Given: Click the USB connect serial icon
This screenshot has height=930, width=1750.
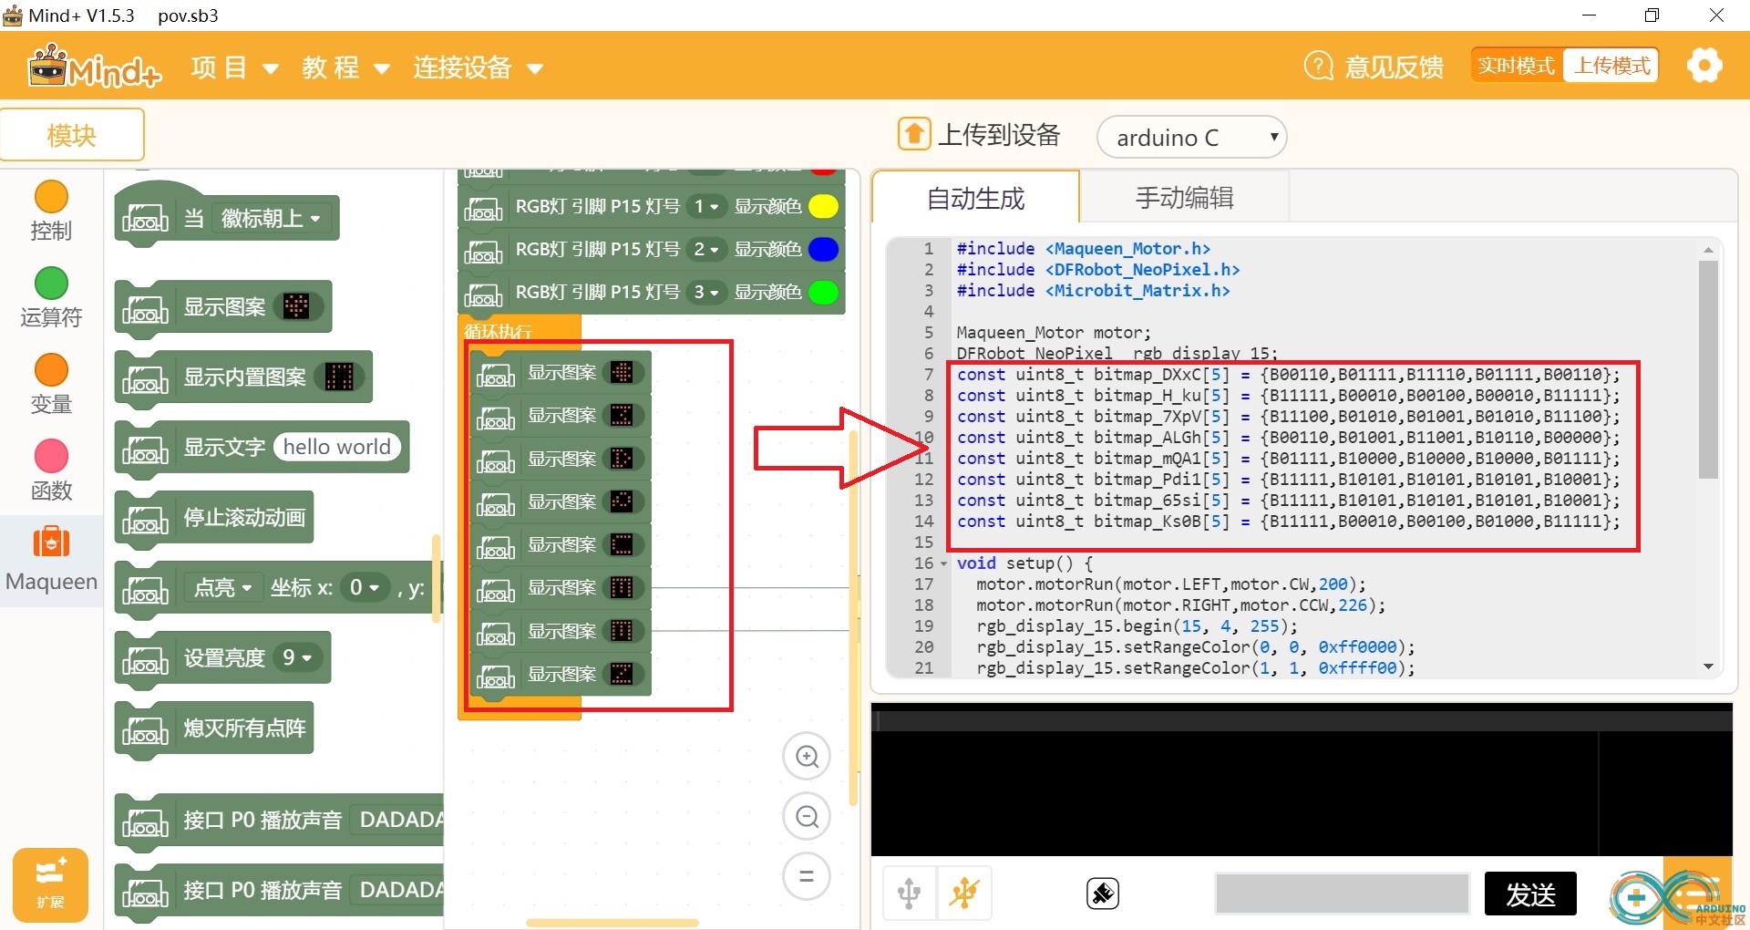Looking at the screenshot, I should pos(910,894).
